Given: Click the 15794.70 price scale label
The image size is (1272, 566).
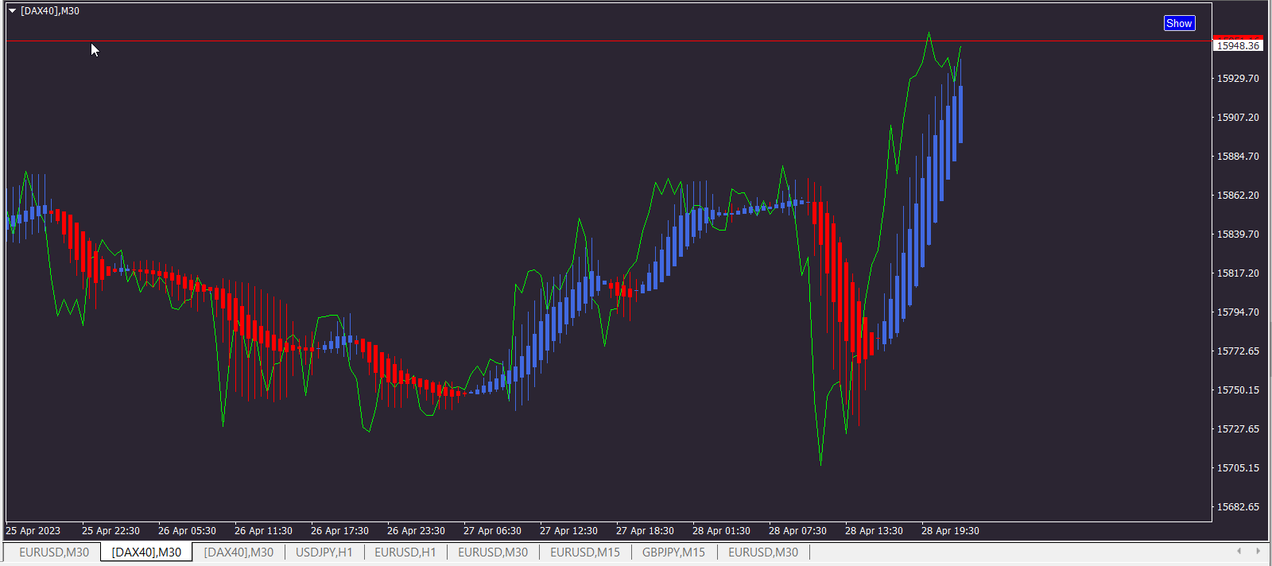Looking at the screenshot, I should (x=1238, y=312).
